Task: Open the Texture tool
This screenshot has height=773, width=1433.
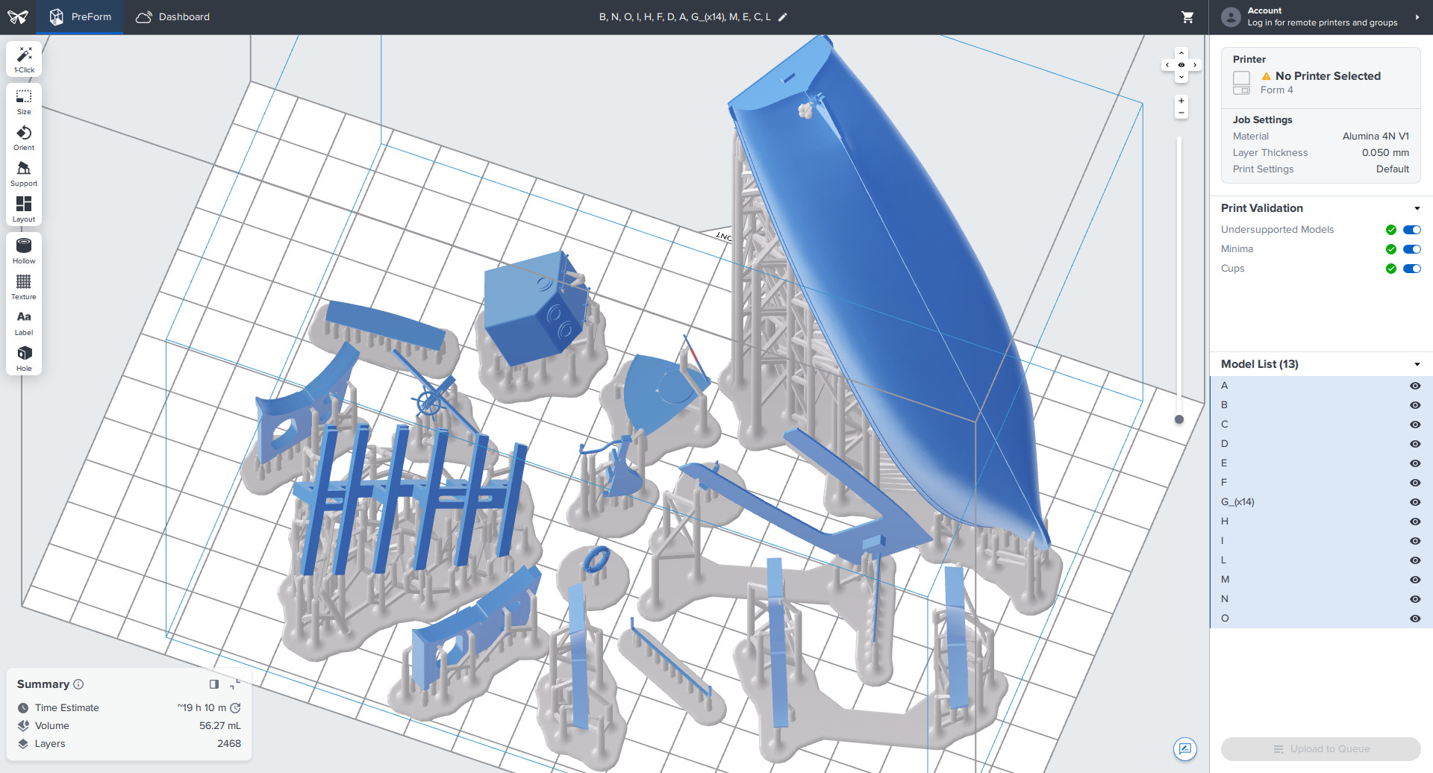Action: [24, 287]
